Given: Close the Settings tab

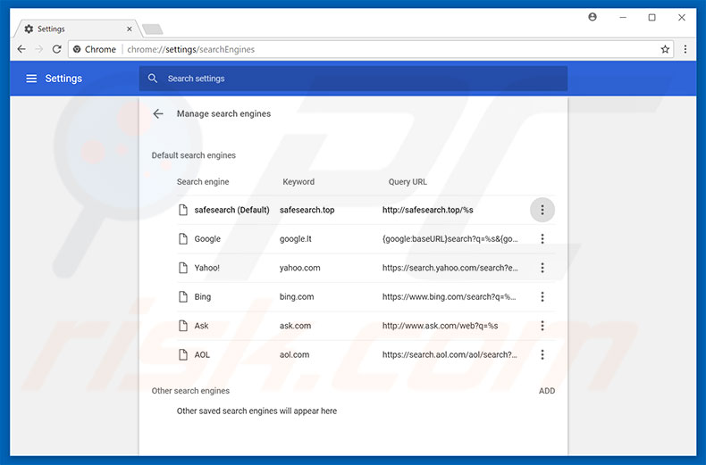Looking at the screenshot, I should point(130,29).
